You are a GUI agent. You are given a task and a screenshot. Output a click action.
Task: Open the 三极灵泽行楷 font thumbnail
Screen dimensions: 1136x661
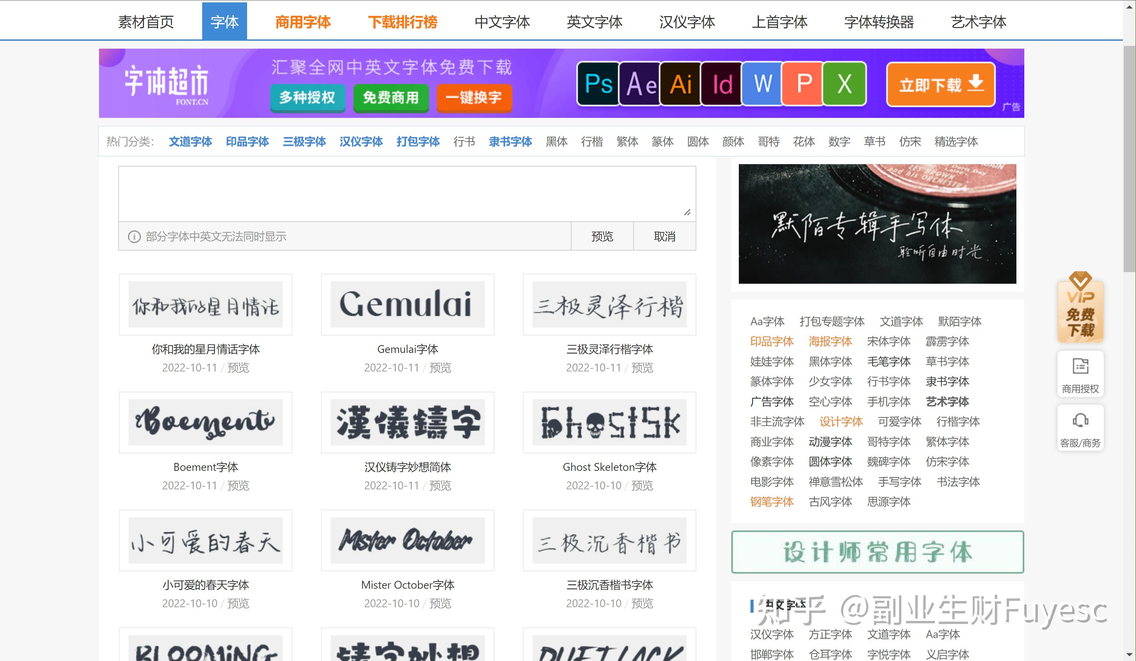610,304
